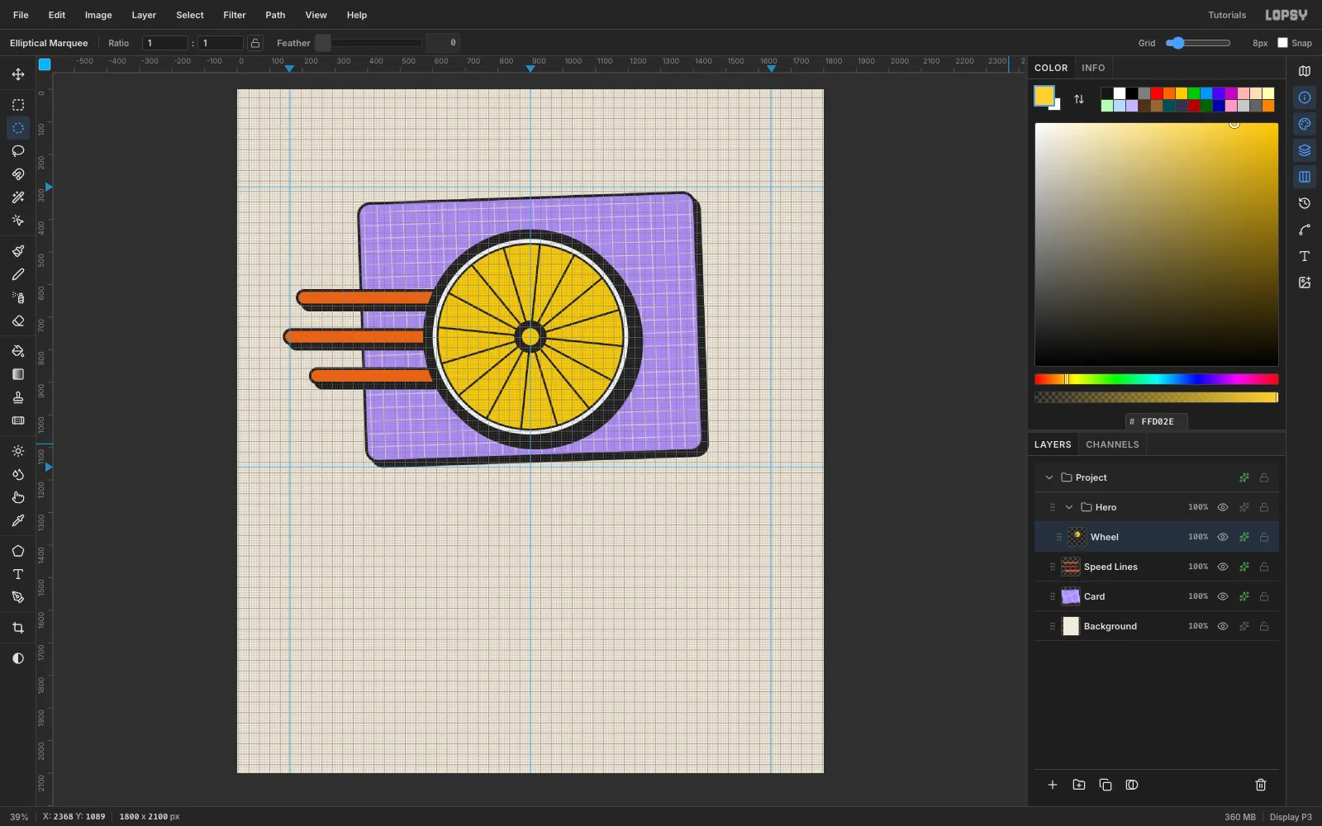
Task: Select the Speed Lines layer thumbnail
Action: point(1071,567)
